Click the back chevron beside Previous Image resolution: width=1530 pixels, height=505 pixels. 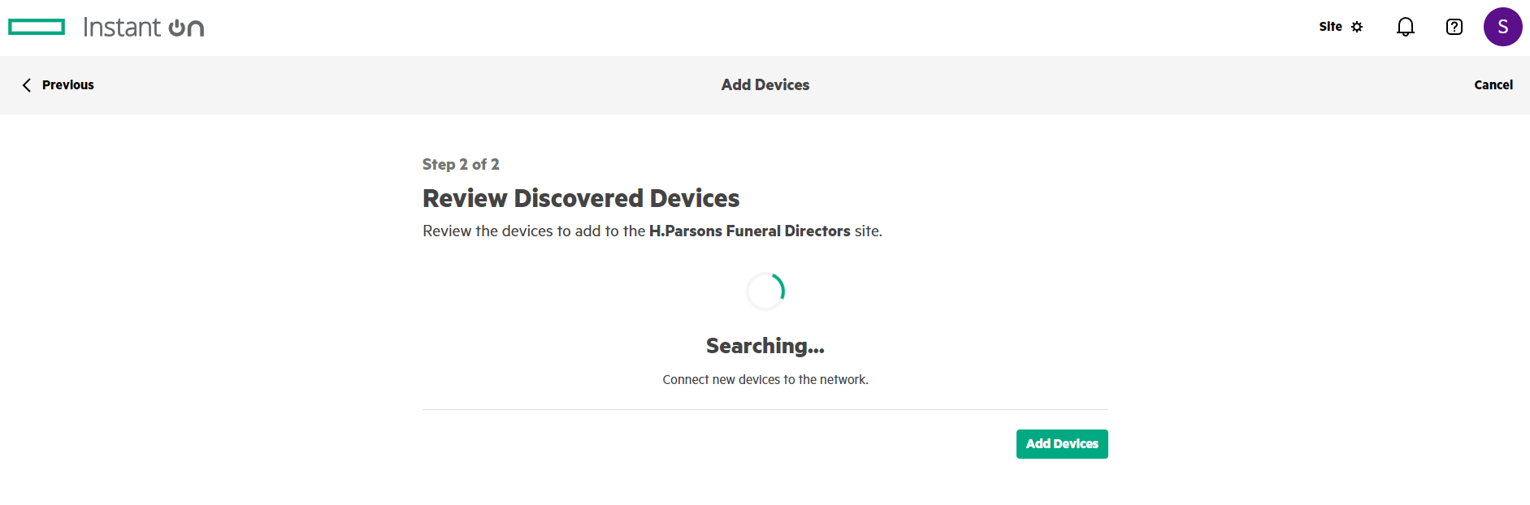coord(27,85)
